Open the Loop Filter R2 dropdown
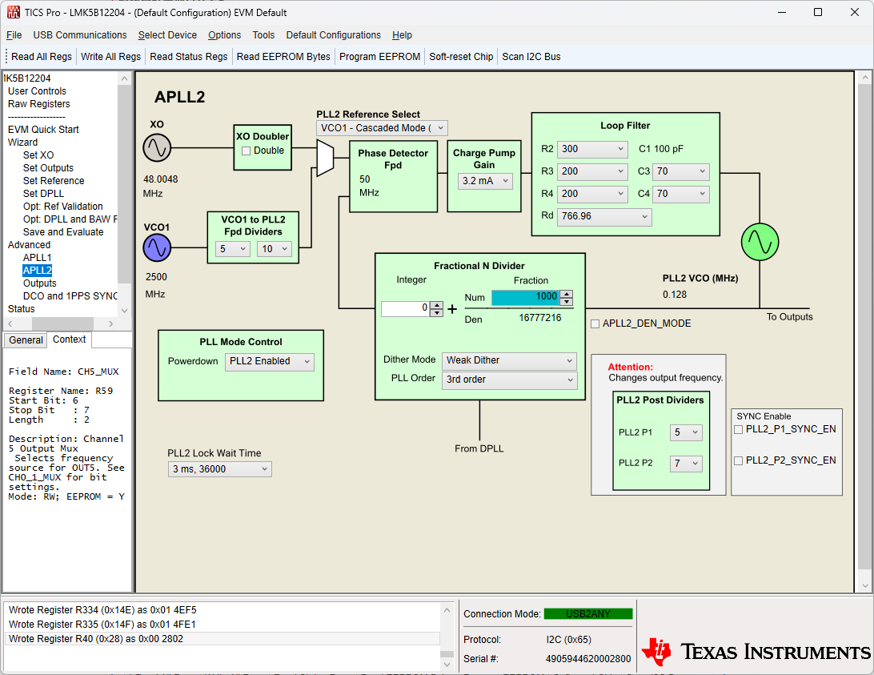This screenshot has width=874, height=675. point(592,149)
